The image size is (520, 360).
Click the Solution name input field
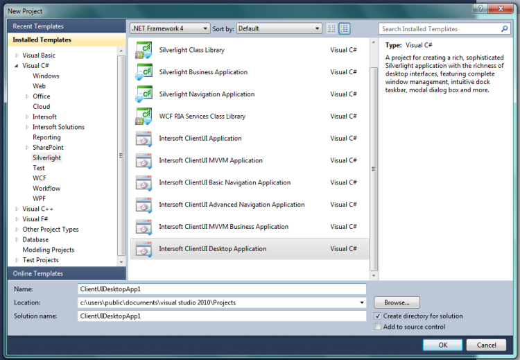[x=222, y=316]
